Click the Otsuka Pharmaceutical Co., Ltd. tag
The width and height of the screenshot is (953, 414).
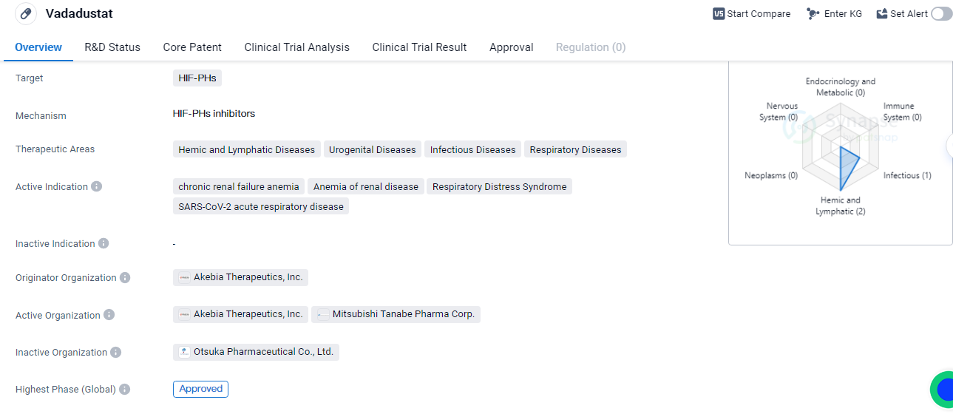click(256, 352)
